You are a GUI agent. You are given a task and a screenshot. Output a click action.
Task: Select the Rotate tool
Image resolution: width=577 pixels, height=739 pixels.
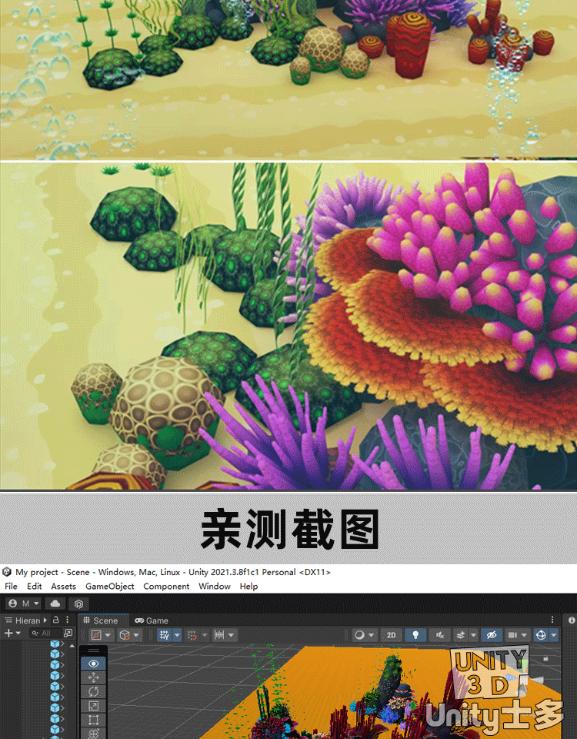(x=94, y=691)
